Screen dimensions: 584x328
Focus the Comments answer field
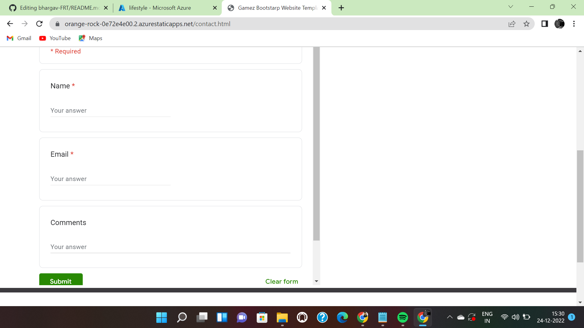(x=170, y=247)
